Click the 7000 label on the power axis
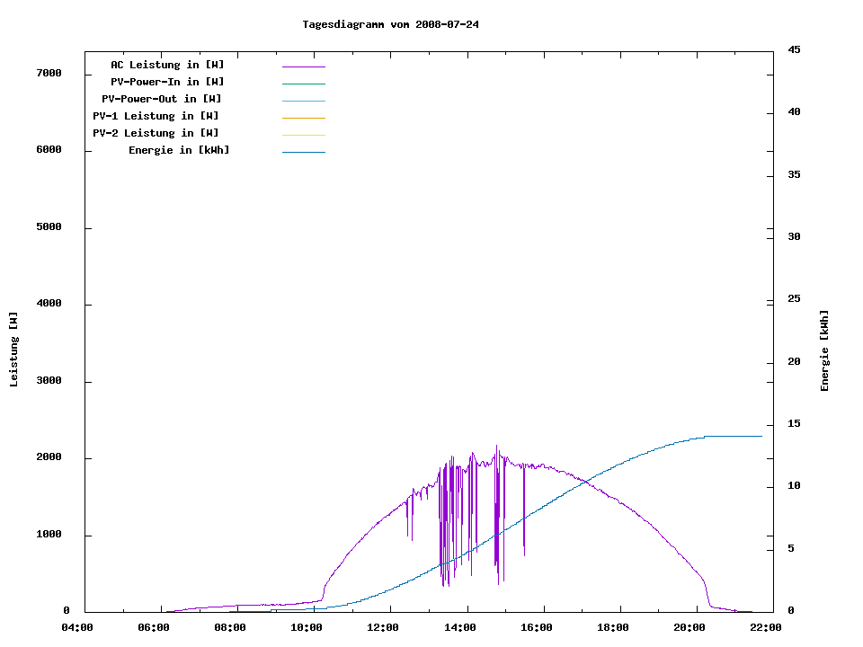The height and width of the screenshot is (647, 863). point(47,73)
